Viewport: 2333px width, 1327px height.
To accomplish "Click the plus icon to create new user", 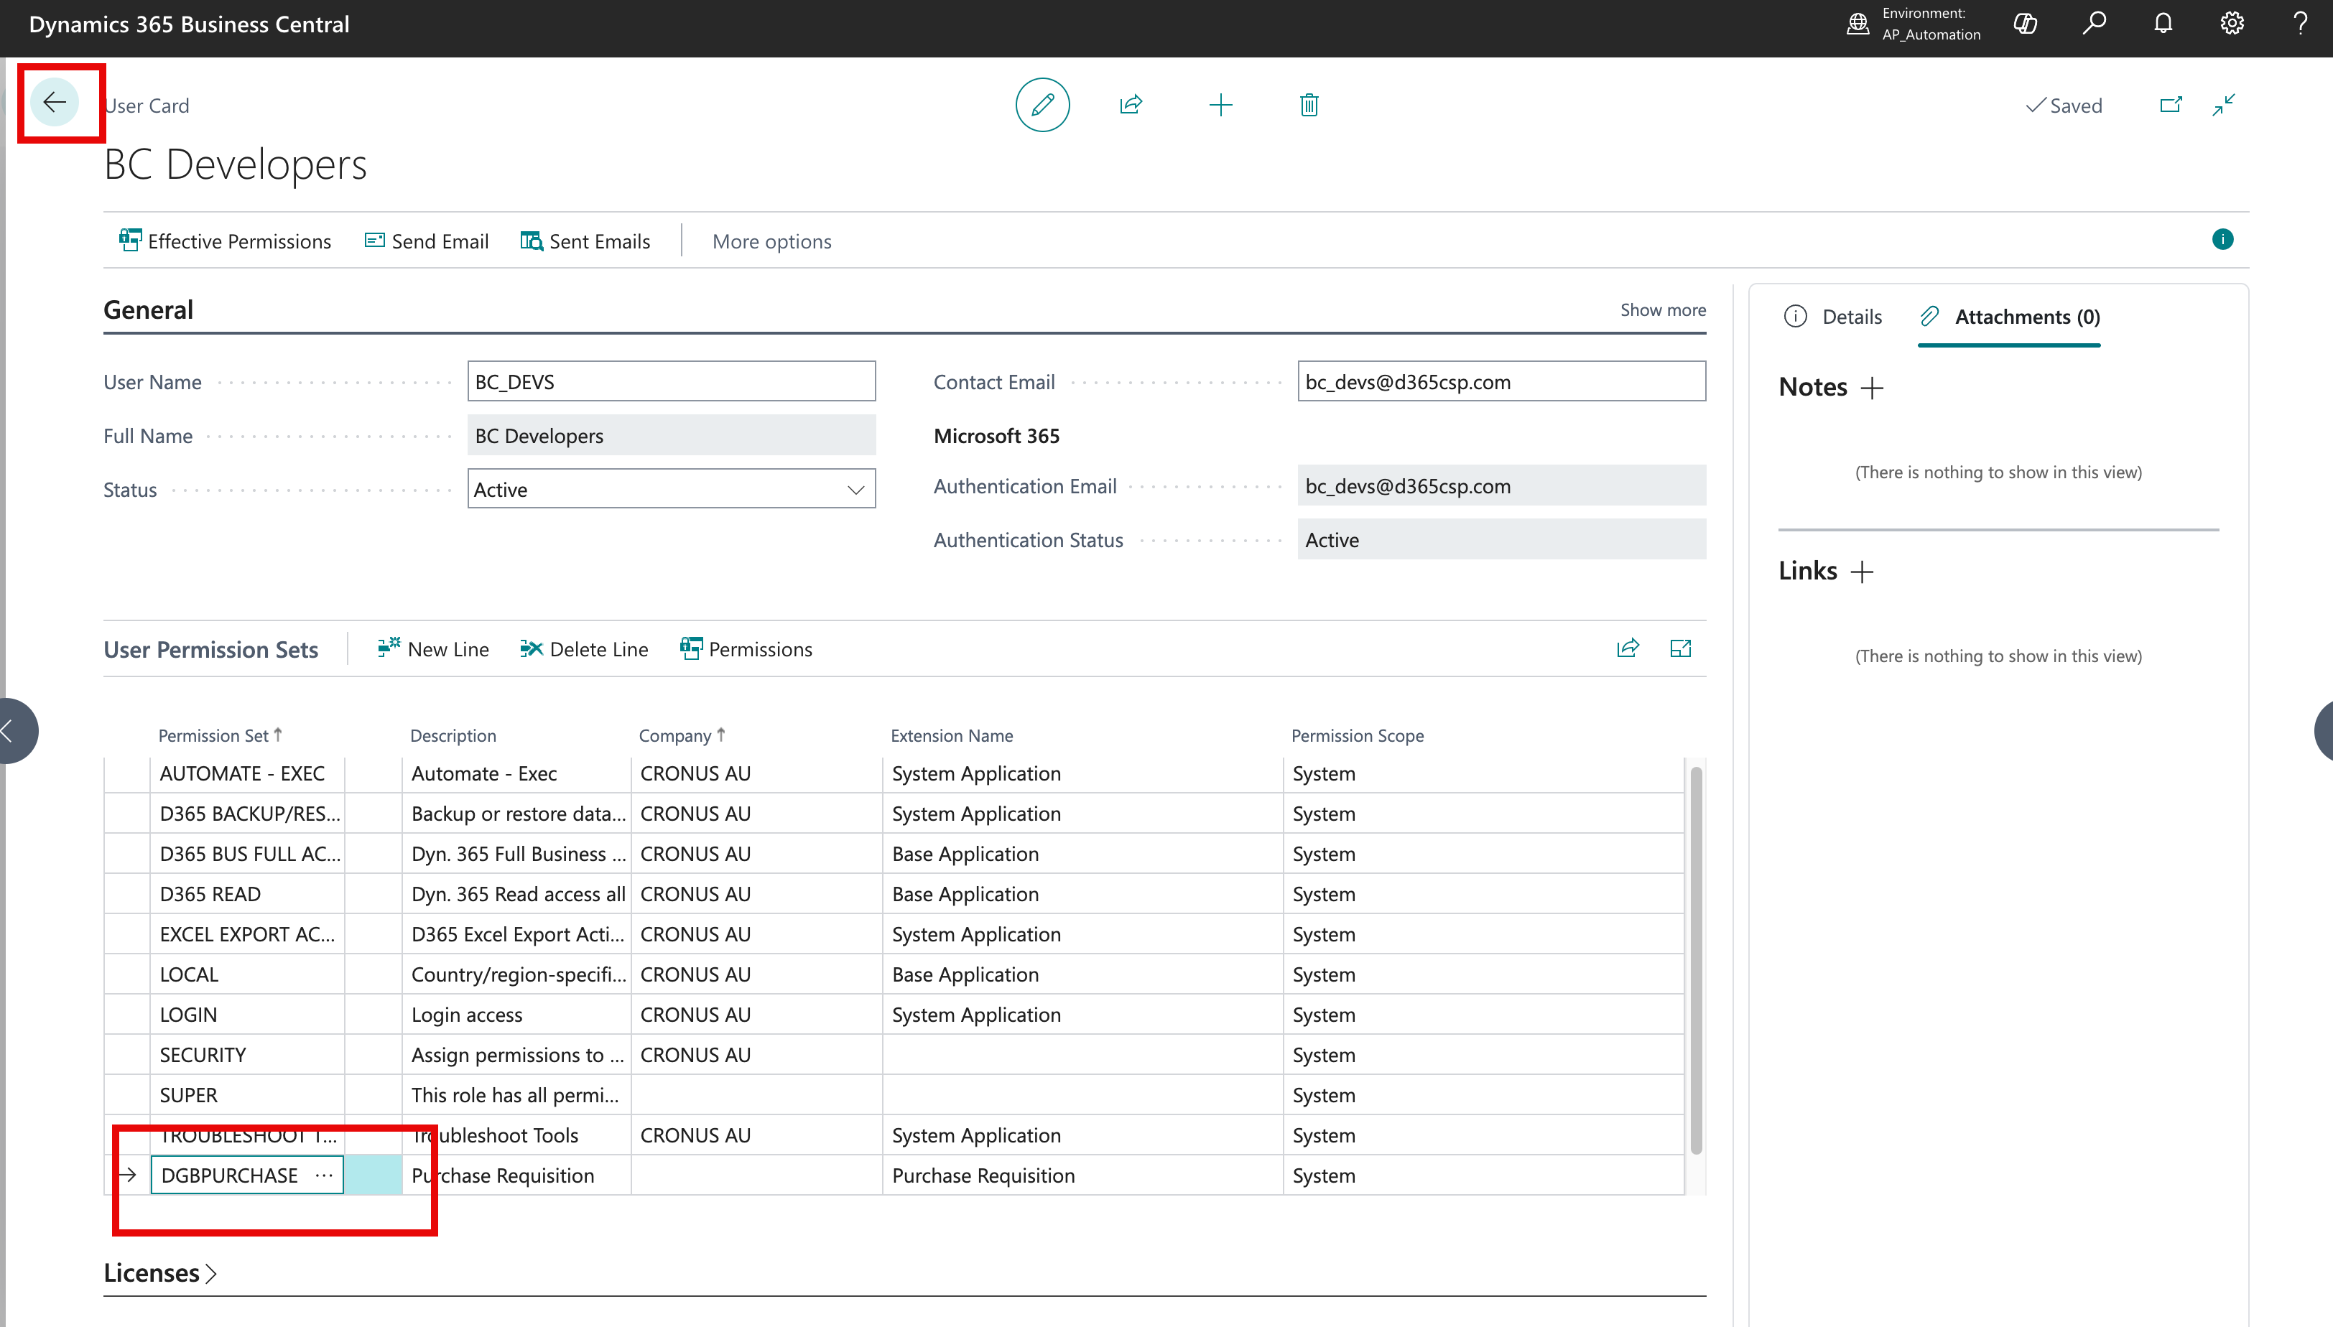I will (1220, 105).
